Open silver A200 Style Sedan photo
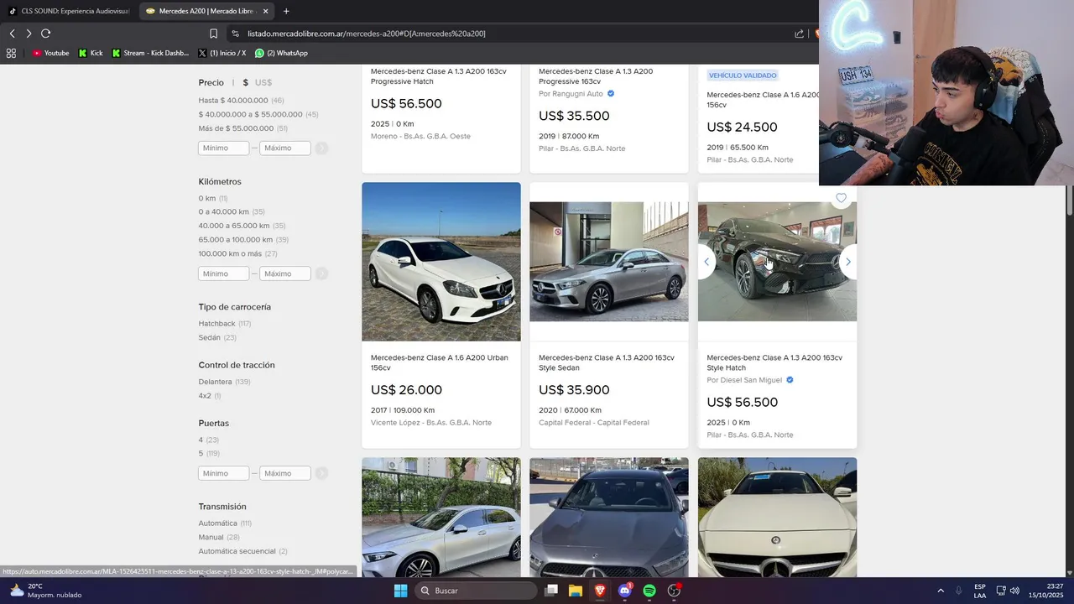 tap(609, 262)
